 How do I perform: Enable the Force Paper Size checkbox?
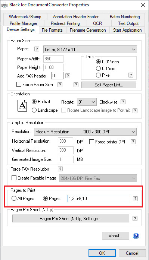(x=19, y=85)
